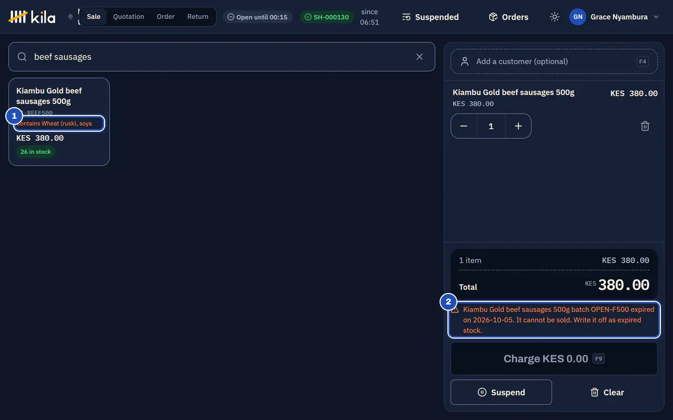Toggle the light/dark theme sun icon
673x420 pixels.
[x=555, y=17]
